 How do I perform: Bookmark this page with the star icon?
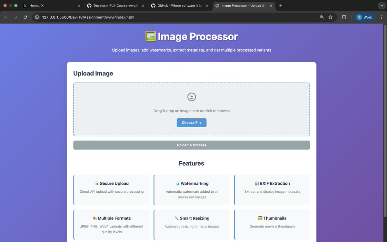click(331, 17)
